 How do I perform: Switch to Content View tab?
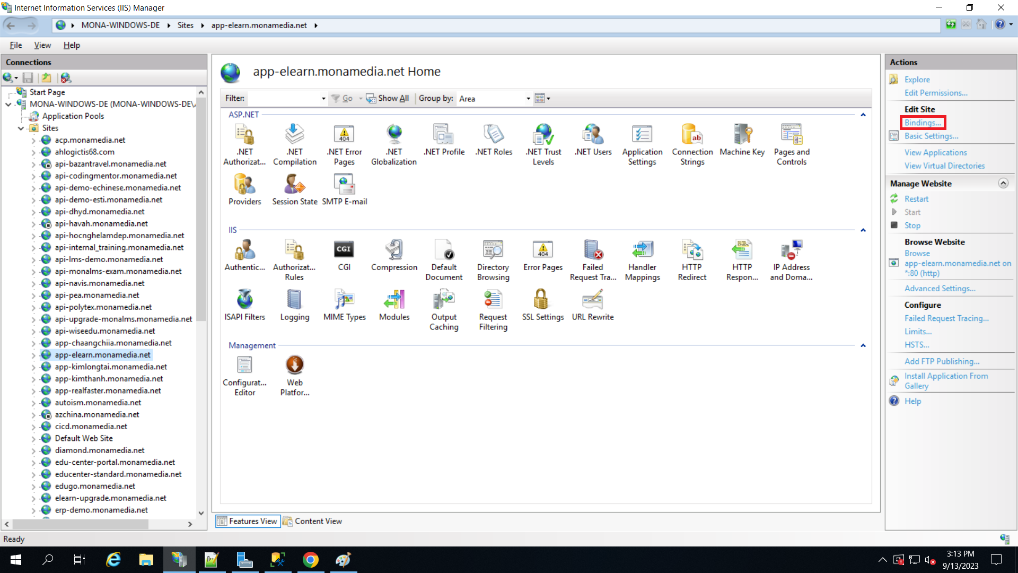tap(312, 522)
